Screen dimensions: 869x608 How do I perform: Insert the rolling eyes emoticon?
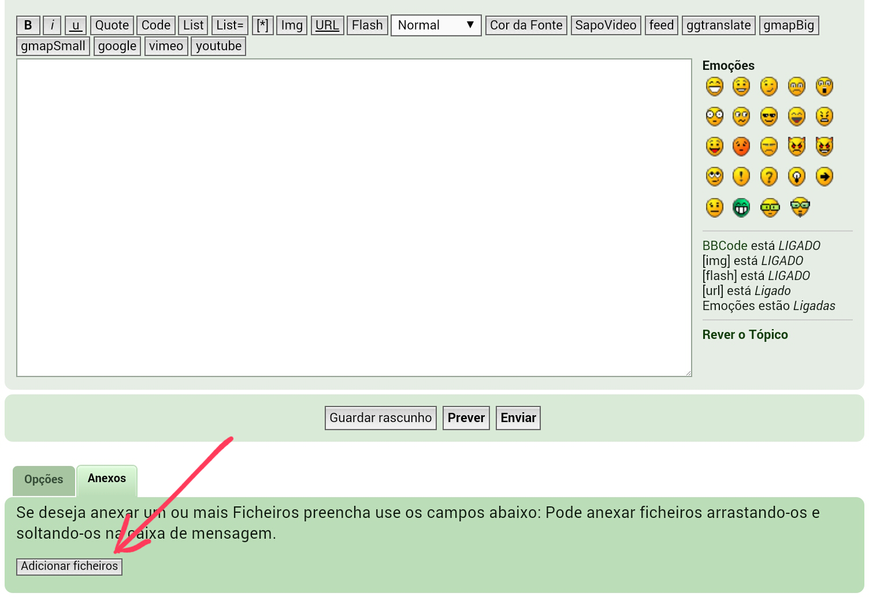pyautogui.click(x=715, y=177)
